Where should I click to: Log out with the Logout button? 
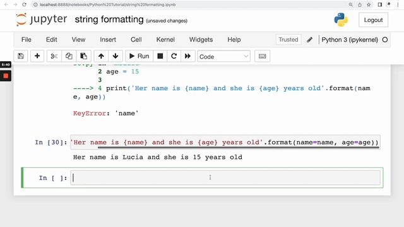pos(373,20)
